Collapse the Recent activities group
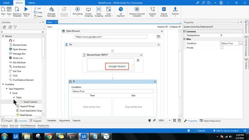This screenshot has width=249, height=140. click(x=3, y=36)
